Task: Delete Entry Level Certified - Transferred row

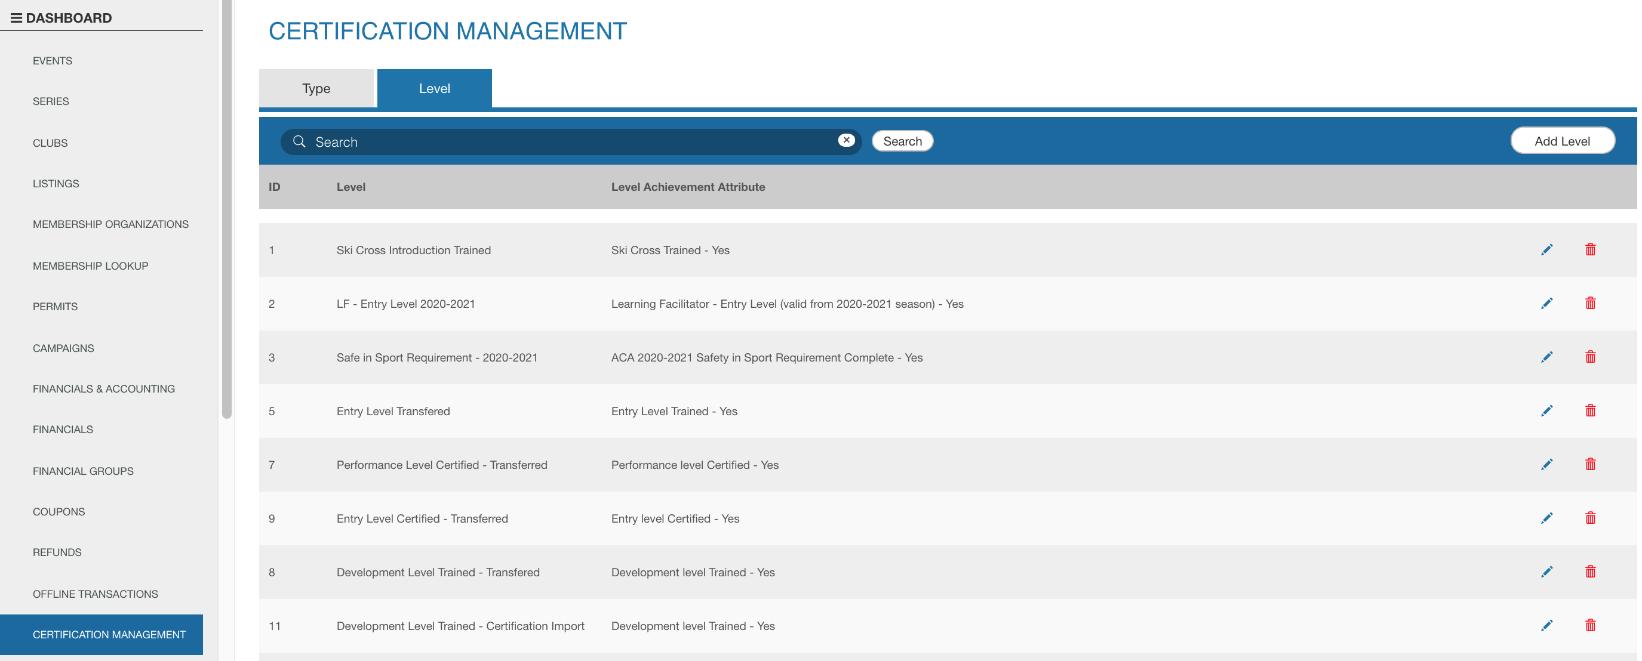Action: tap(1591, 518)
